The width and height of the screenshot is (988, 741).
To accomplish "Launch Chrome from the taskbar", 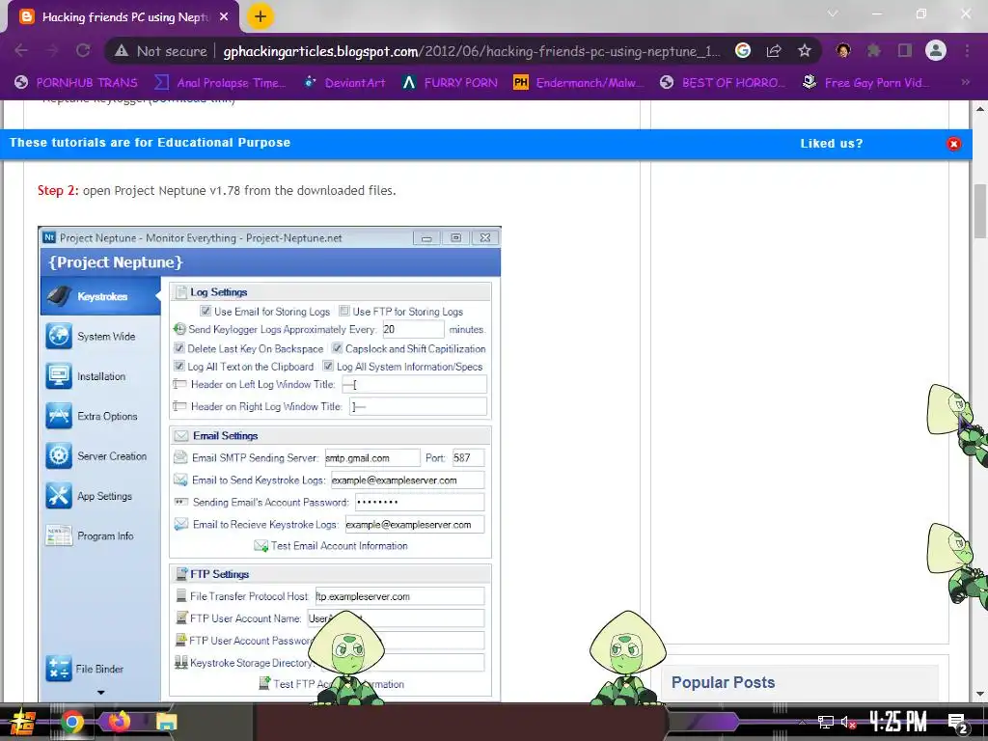I will pos(72,722).
